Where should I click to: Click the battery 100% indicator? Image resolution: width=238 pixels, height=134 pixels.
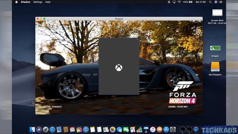188,2
